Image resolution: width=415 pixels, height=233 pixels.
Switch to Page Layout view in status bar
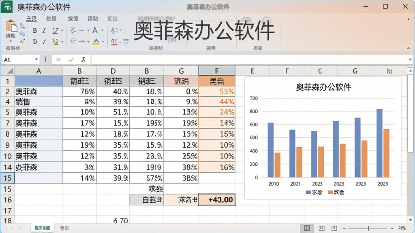(321, 228)
